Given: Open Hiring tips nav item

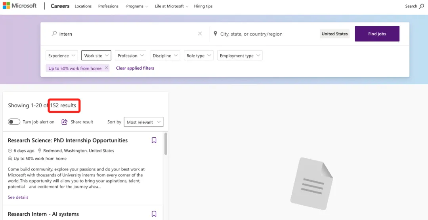Looking at the screenshot, I should (x=203, y=6).
